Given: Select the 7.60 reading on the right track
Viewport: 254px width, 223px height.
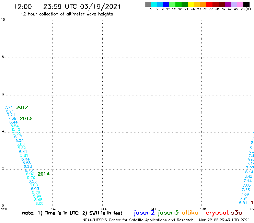Looking at the screenshot, I should (x=246, y=185).
